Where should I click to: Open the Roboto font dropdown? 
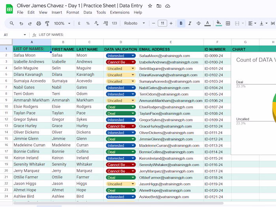(134, 23)
